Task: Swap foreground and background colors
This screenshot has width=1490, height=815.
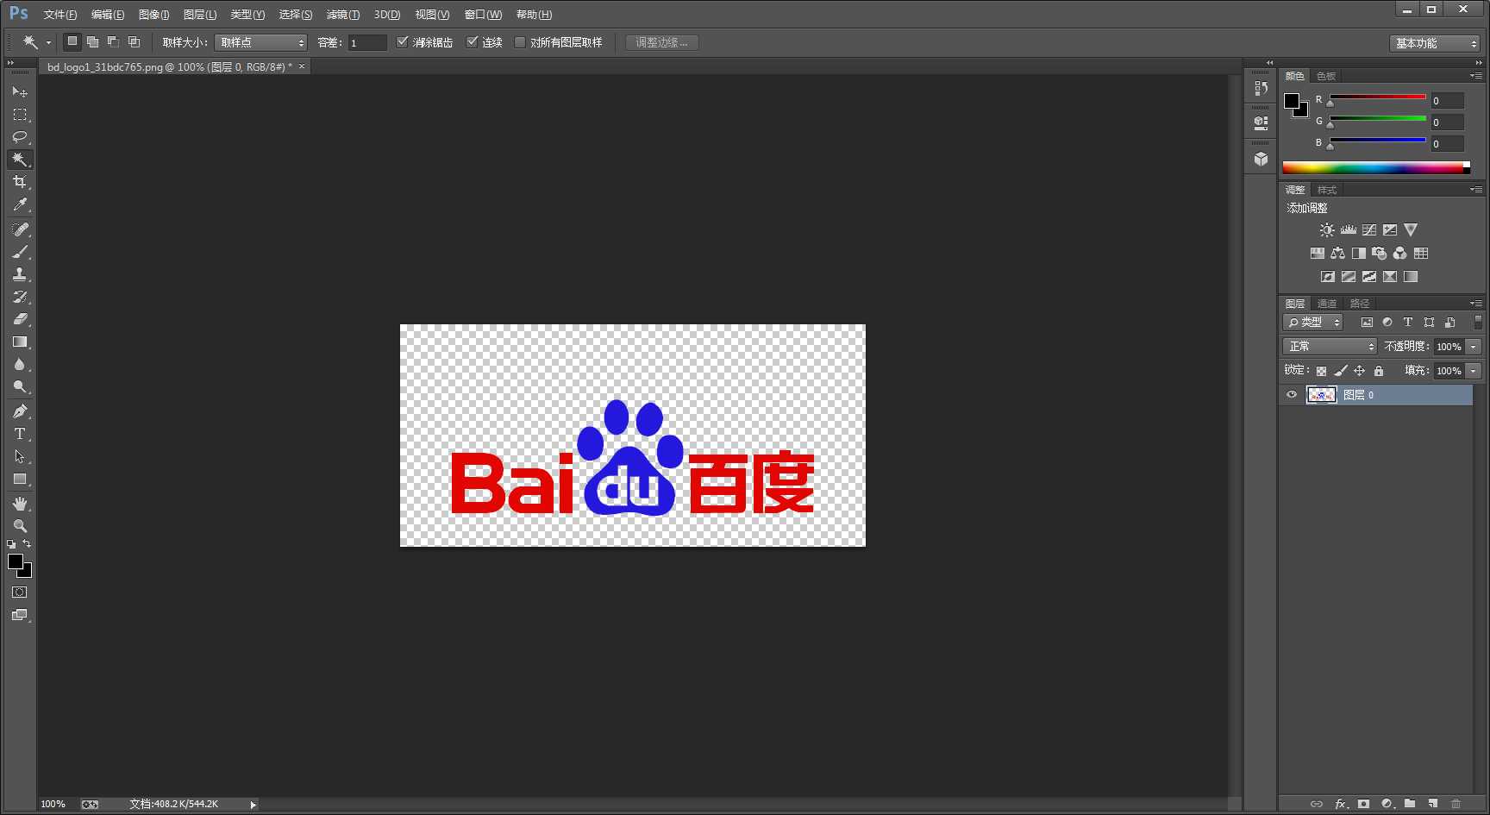Action: (27, 543)
